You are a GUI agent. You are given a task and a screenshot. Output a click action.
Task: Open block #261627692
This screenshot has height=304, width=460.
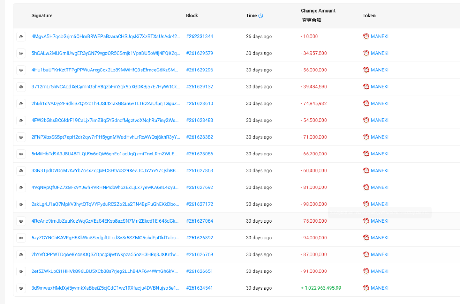pos(199,187)
